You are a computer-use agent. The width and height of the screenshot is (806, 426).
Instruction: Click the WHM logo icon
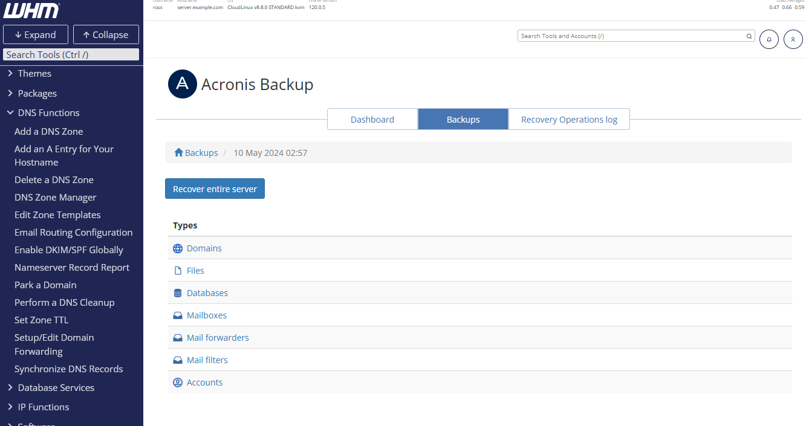[32, 10]
